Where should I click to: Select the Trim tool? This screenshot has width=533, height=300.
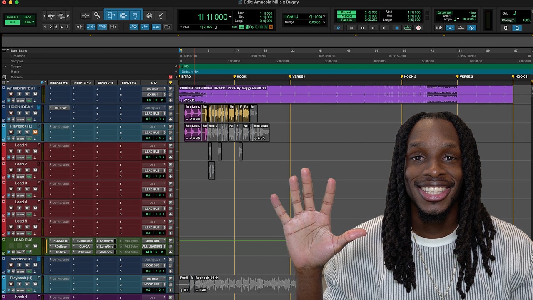point(111,15)
